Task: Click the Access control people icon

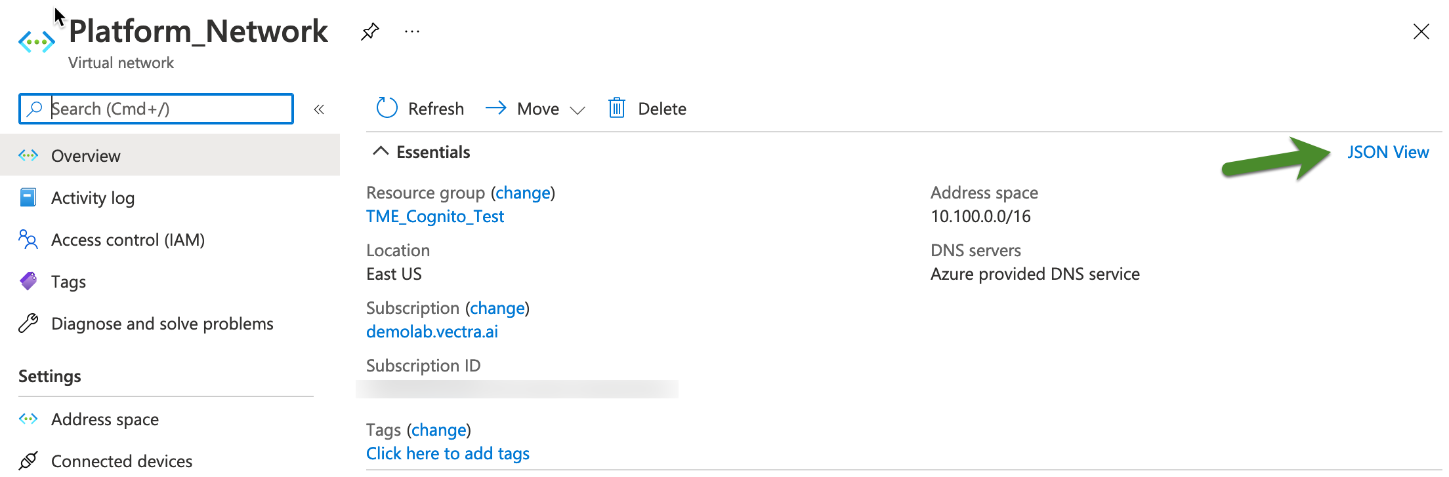Action: pyautogui.click(x=28, y=240)
